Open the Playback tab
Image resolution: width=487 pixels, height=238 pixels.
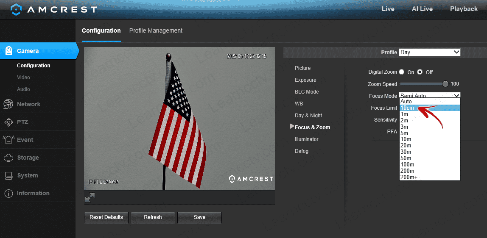click(464, 9)
